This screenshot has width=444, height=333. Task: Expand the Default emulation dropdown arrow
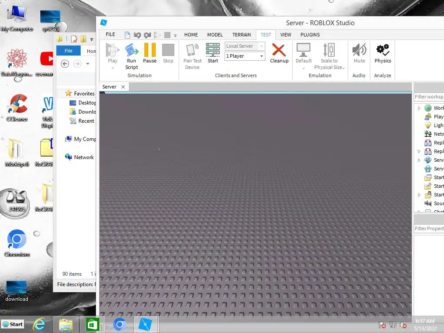(304, 68)
